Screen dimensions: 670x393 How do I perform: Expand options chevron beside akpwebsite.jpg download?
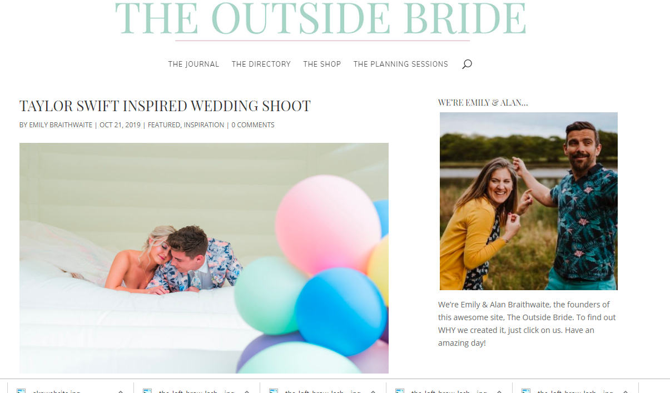click(x=121, y=391)
